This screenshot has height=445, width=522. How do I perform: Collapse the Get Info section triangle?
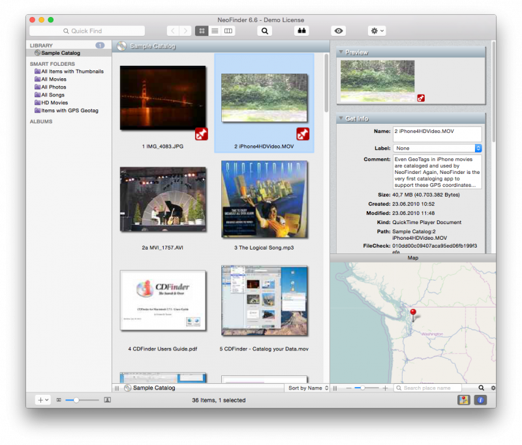pos(341,118)
